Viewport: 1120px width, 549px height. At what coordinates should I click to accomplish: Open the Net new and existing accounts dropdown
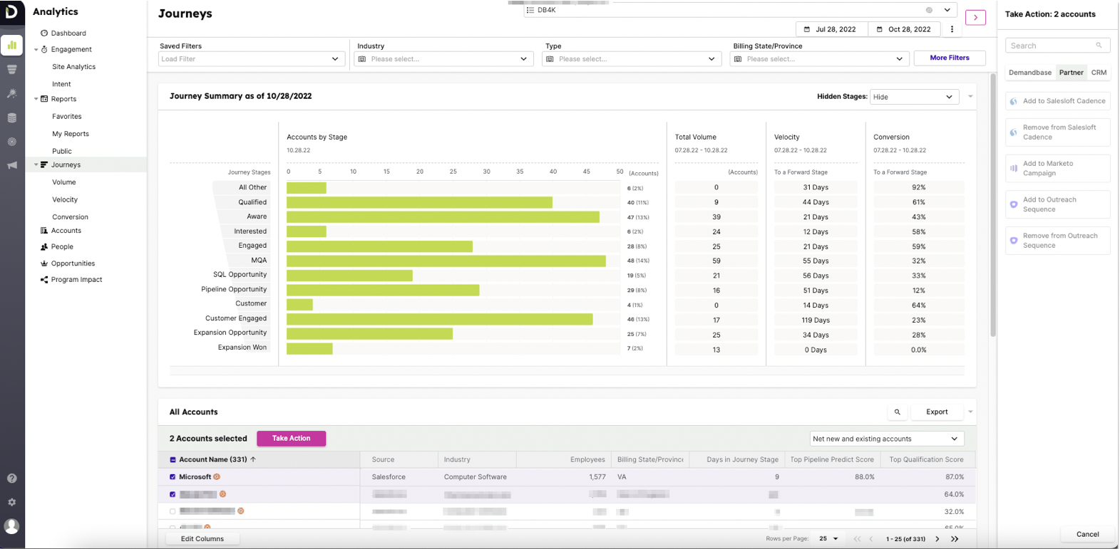886,439
